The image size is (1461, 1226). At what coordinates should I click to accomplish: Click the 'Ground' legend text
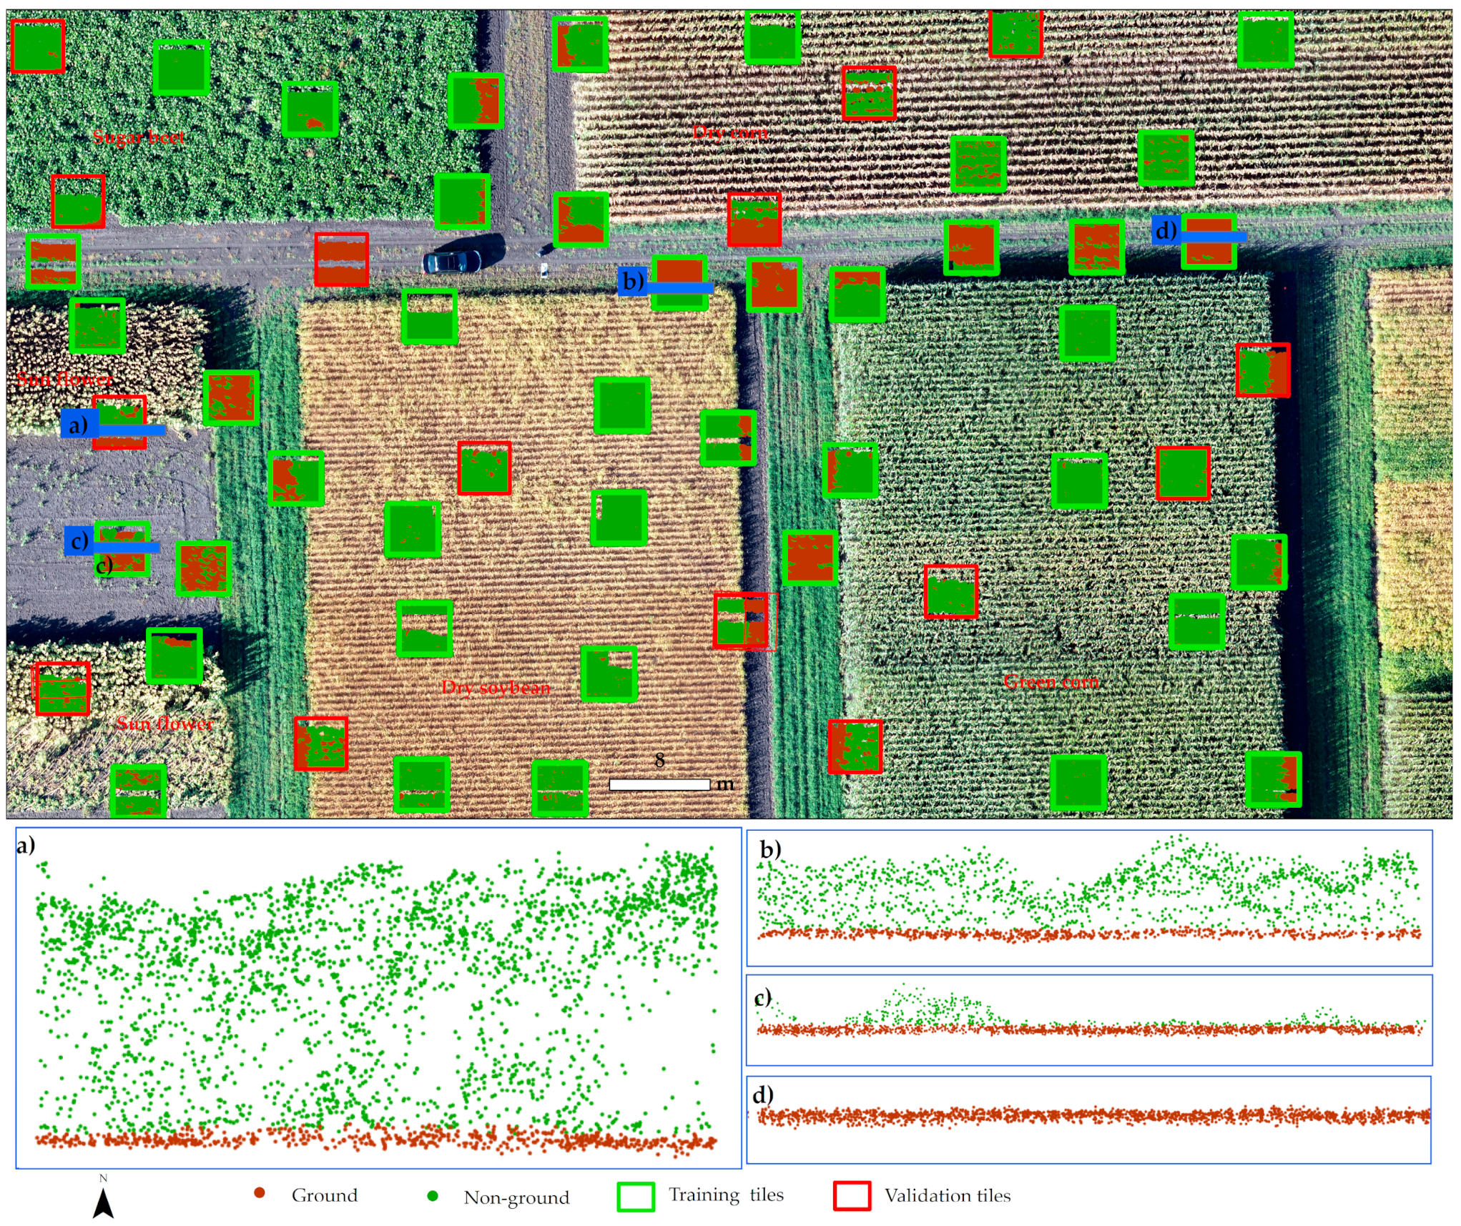325,1195
